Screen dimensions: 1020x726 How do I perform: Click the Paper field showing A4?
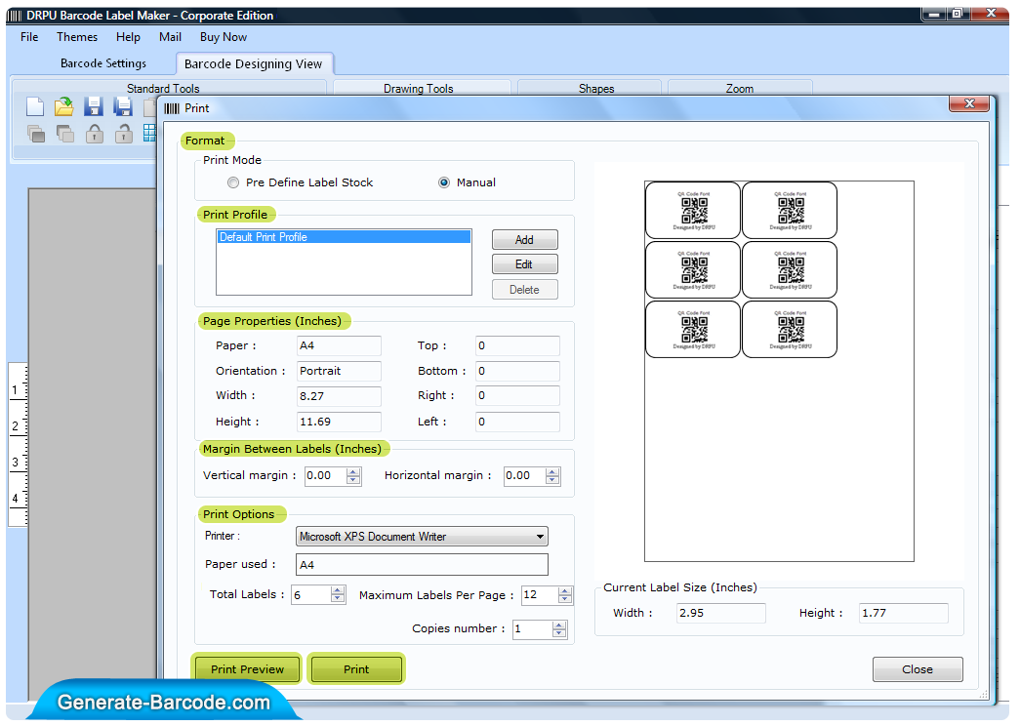pos(339,345)
